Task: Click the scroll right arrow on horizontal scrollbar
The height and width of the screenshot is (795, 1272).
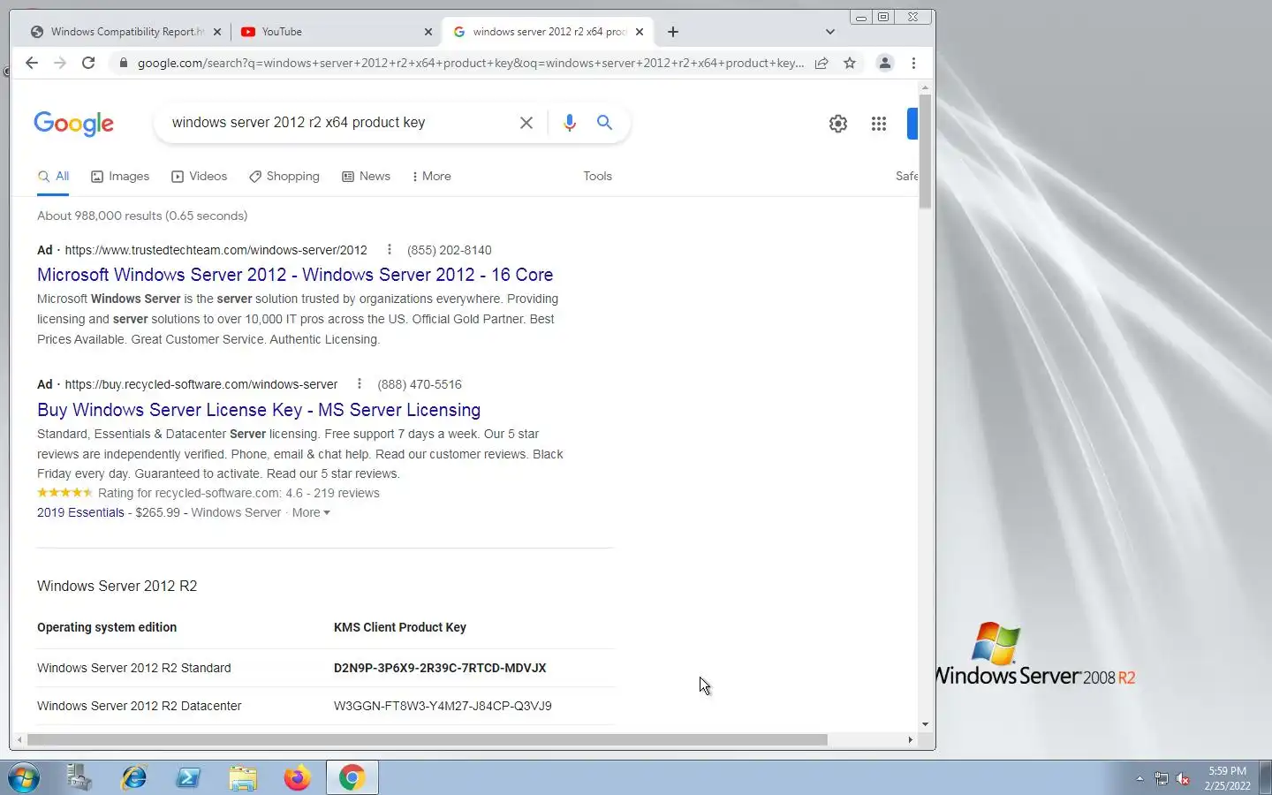Action: click(911, 740)
